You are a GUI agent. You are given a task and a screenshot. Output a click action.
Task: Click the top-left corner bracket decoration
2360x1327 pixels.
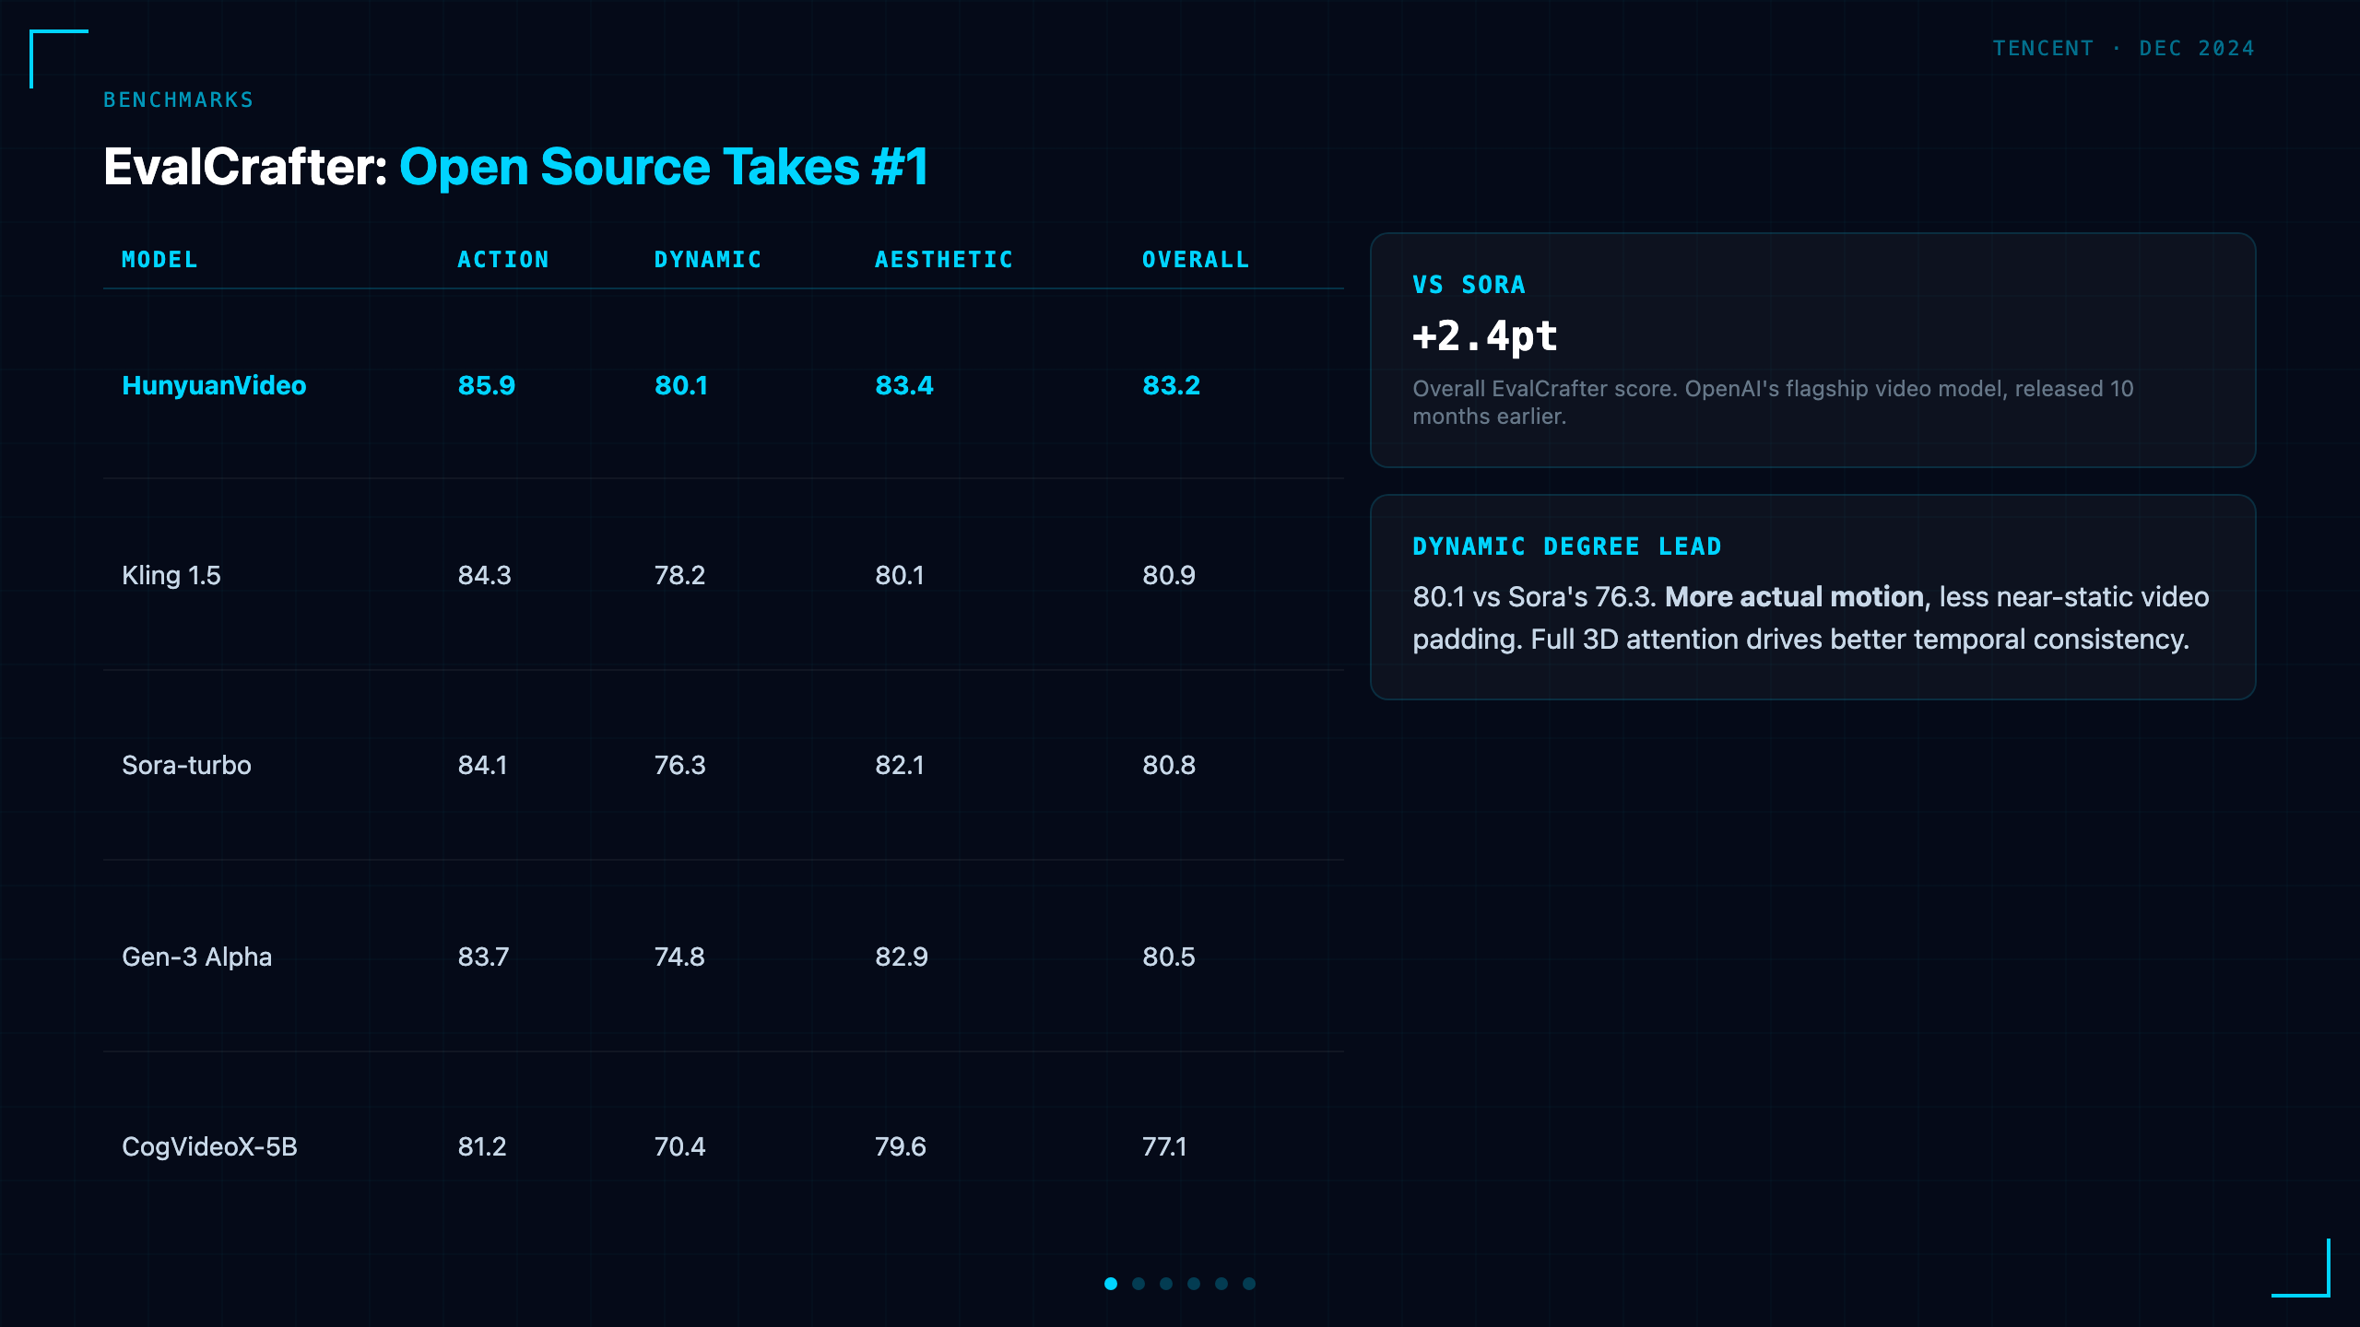(59, 59)
